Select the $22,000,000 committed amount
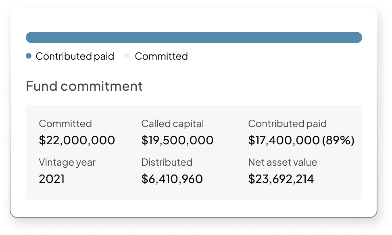 (77, 140)
